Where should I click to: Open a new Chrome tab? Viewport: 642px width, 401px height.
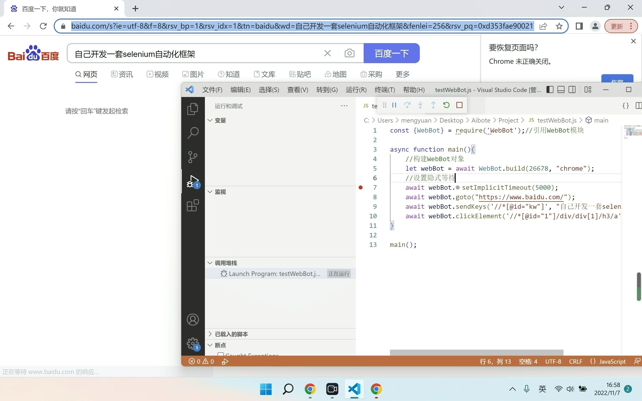(x=135, y=9)
